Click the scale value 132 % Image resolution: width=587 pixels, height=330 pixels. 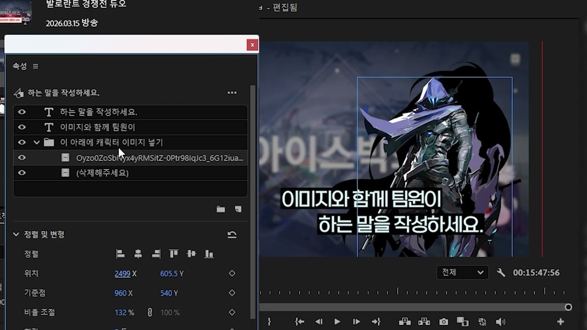124,313
